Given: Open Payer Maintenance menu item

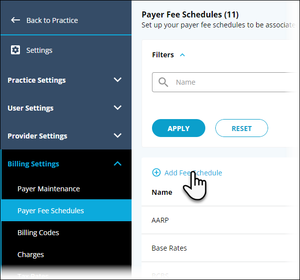Looking at the screenshot, I should pos(48,189).
